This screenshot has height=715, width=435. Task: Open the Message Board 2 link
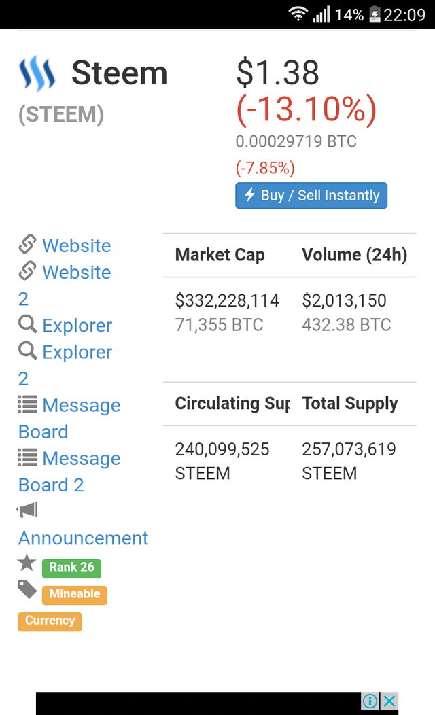tap(69, 472)
